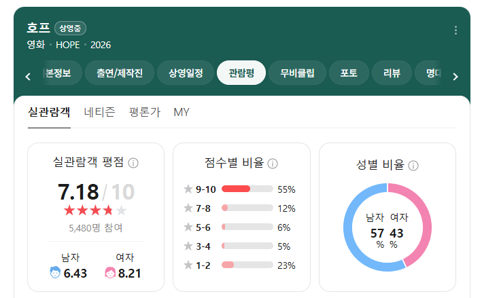
Task: Switch to 네티즌 ratings sub-tab
Action: tap(100, 112)
